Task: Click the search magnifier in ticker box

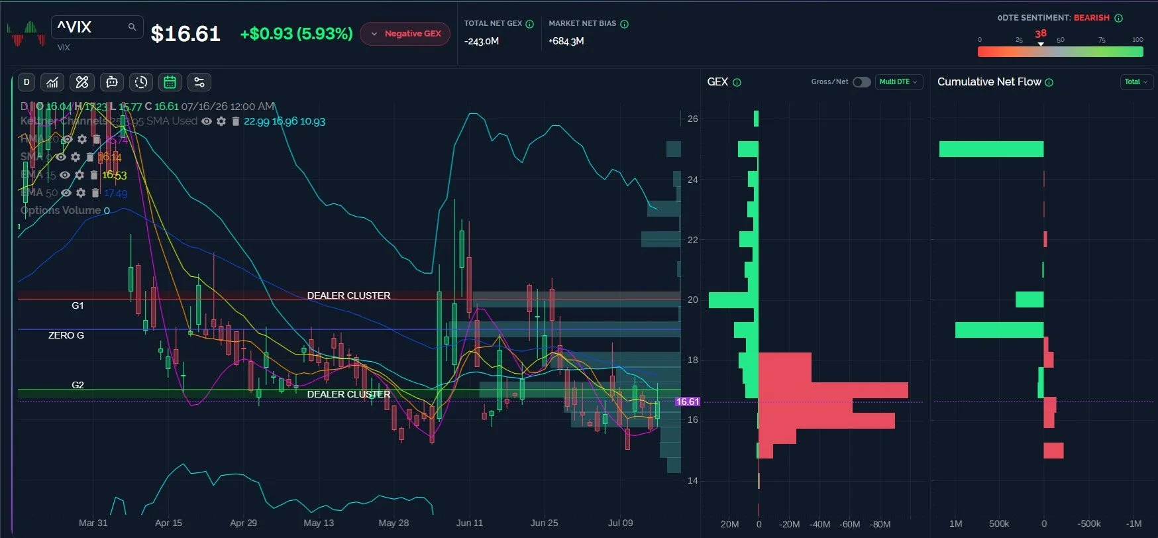Action: (132, 27)
